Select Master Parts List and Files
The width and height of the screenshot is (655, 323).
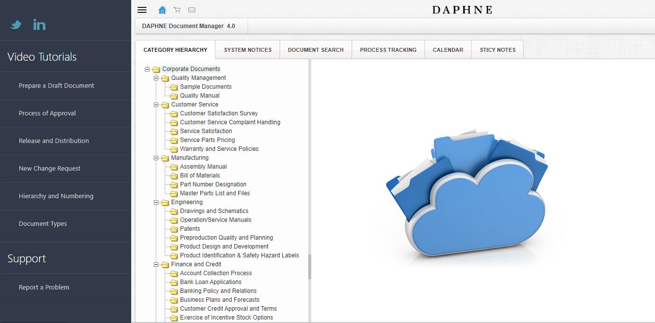pos(215,193)
